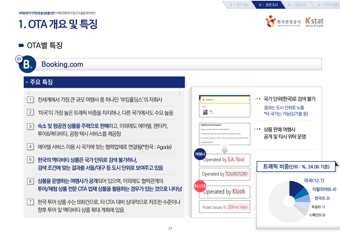Switch to the 정성조사 section tab
This screenshot has width=340, height=239.
[x=297, y=5]
